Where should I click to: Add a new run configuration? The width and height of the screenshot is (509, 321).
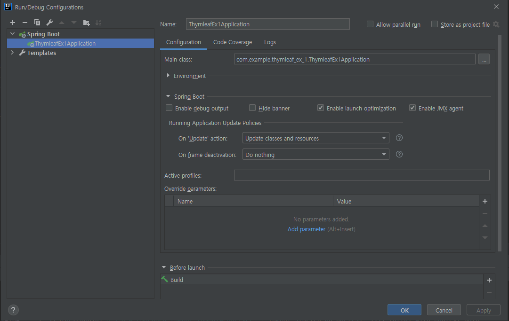pyautogui.click(x=13, y=23)
